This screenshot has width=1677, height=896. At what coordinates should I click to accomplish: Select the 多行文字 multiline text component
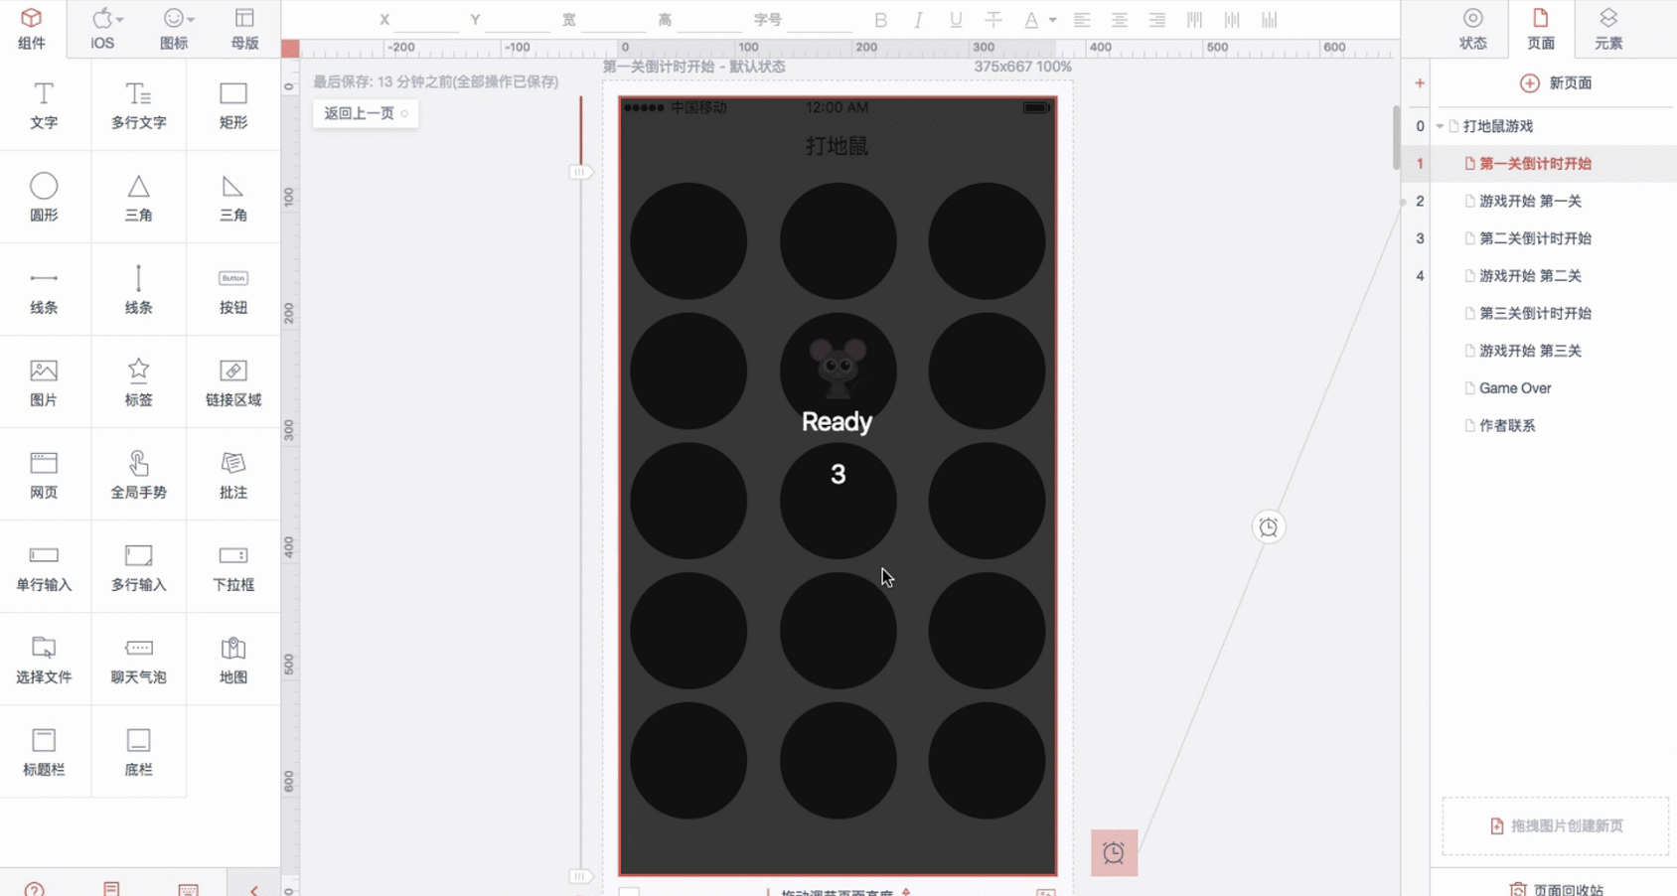coord(138,105)
